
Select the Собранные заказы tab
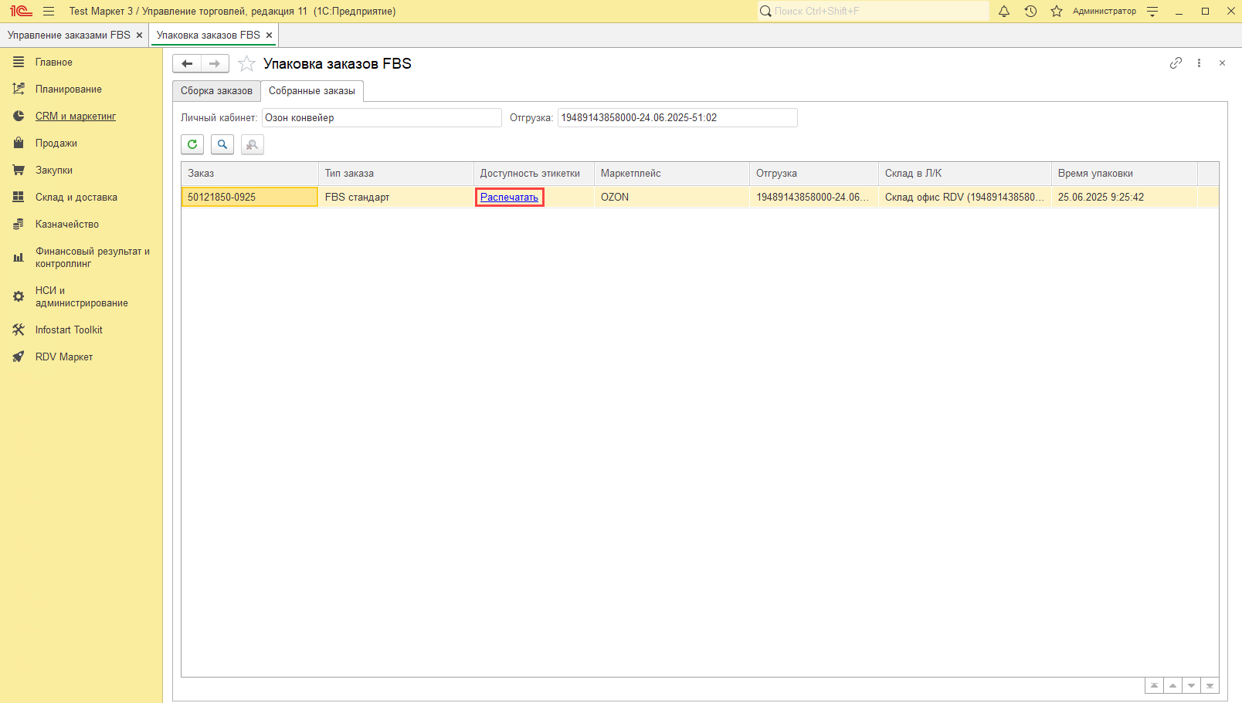pyautogui.click(x=312, y=91)
